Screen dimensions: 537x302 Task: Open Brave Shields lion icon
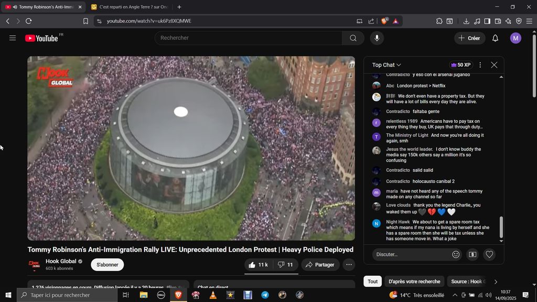pos(384,21)
